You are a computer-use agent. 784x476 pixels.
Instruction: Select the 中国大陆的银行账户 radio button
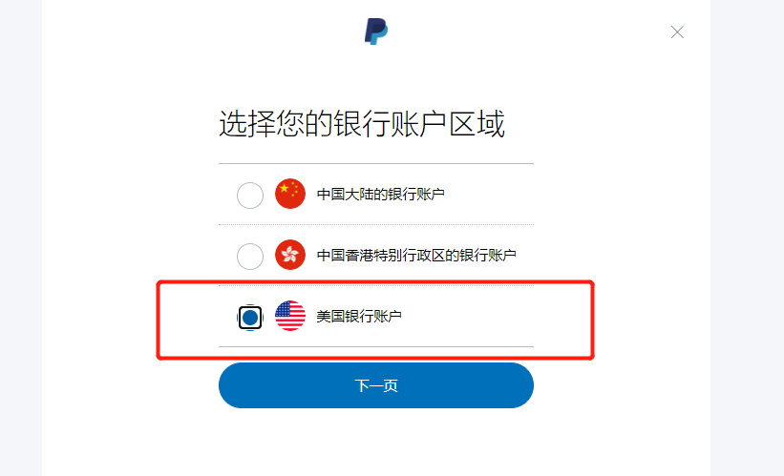250,195
